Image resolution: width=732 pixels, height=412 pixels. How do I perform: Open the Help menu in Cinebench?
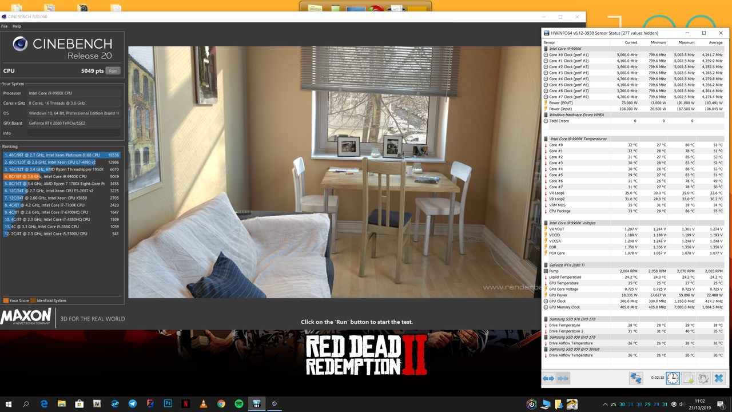[x=17, y=26]
